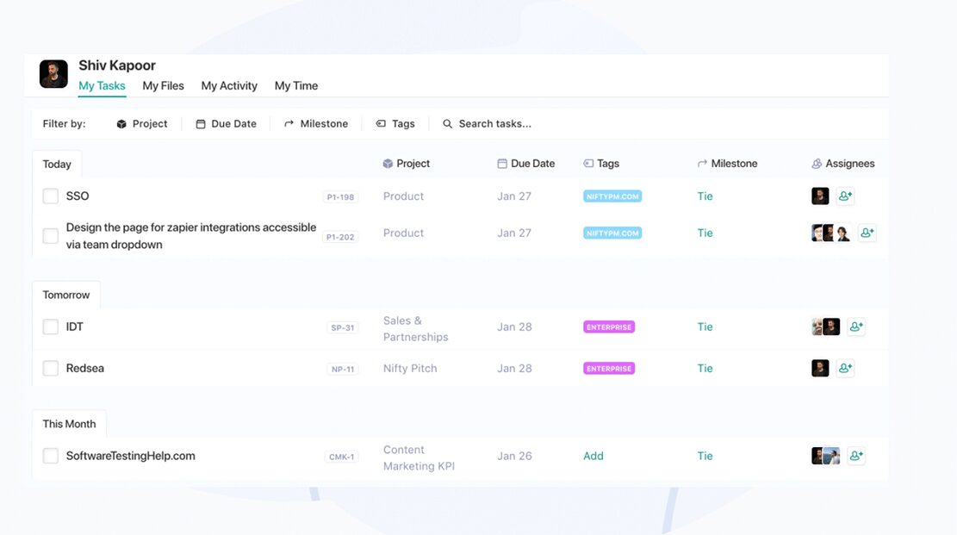This screenshot has height=535, width=957.
Task: Select the Today section tab
Action: (57, 165)
